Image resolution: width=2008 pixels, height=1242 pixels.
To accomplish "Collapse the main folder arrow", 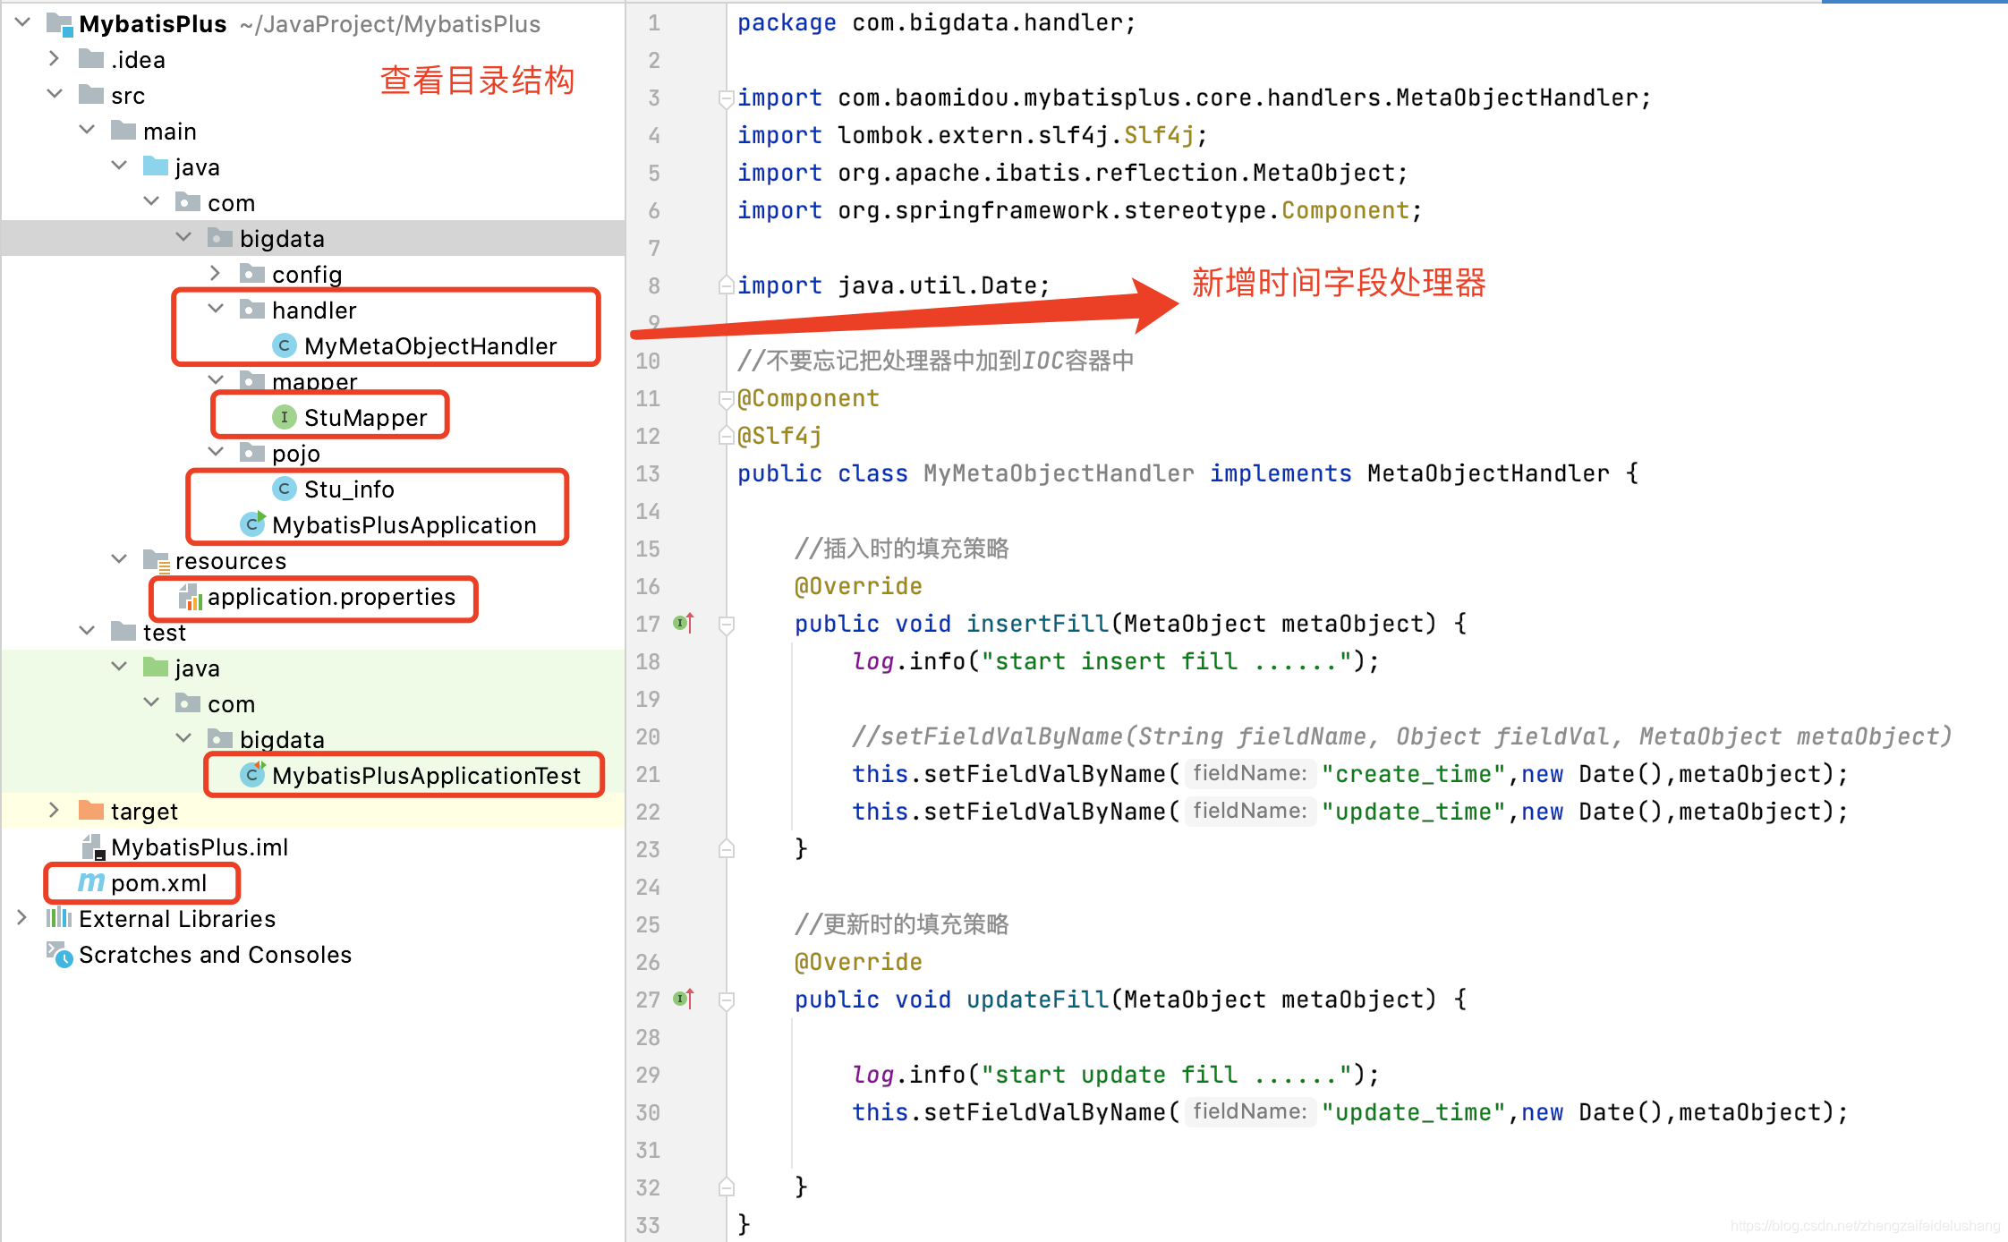I will coord(87,130).
